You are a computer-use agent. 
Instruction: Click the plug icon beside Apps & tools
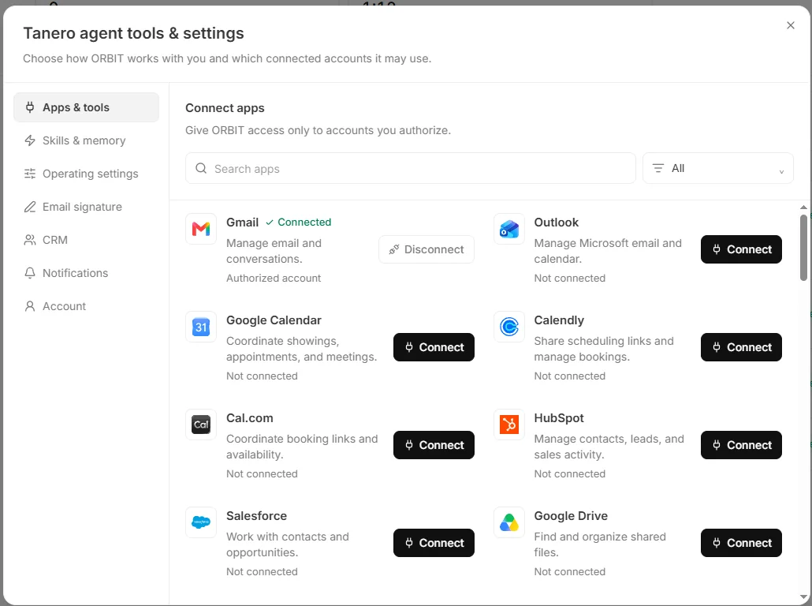click(30, 107)
